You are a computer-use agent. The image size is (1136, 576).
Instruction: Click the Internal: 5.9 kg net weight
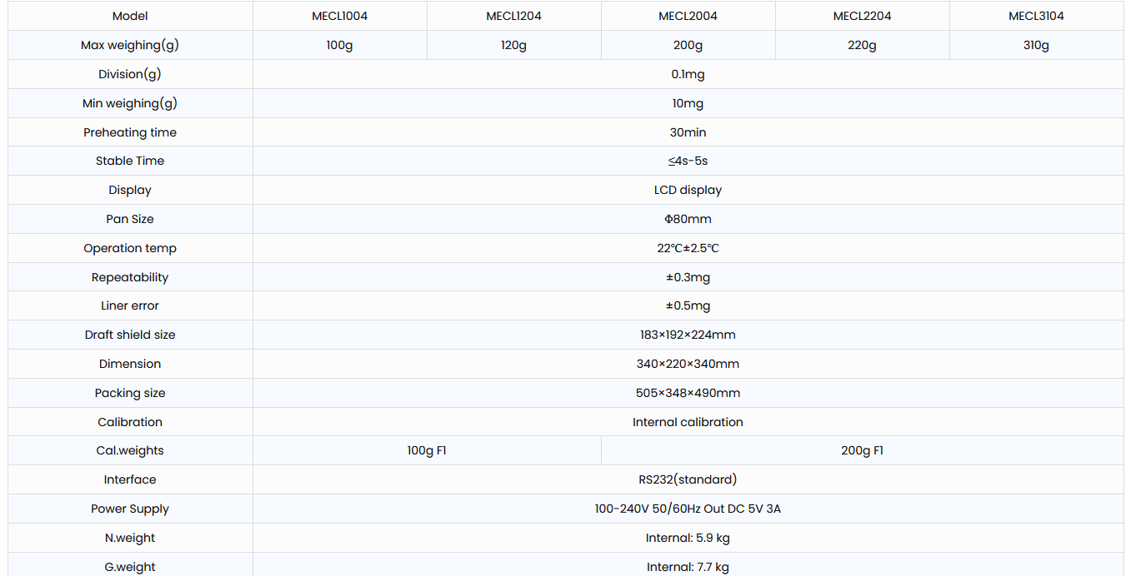tap(688, 538)
